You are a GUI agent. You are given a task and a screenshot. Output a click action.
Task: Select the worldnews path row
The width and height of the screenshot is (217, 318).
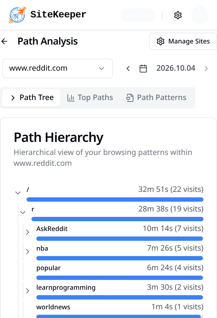[120, 310]
